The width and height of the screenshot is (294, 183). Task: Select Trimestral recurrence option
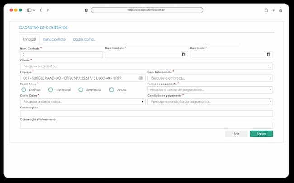[51, 90]
